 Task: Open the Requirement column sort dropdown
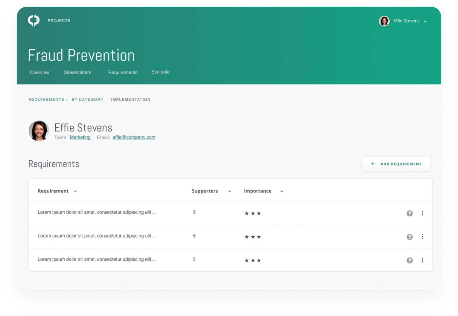(75, 191)
